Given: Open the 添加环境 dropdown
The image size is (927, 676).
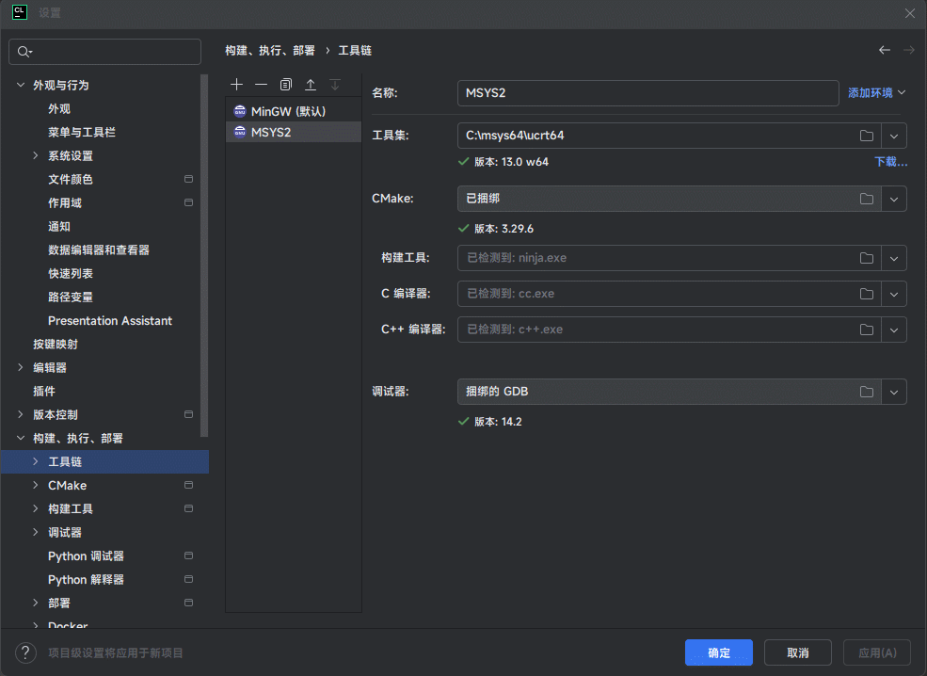Looking at the screenshot, I should point(876,93).
